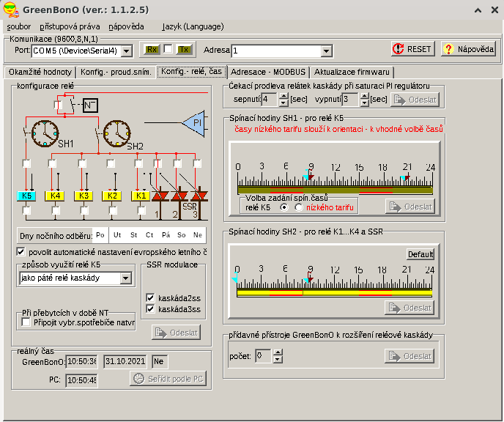Click the yellow K1 relay block
This screenshot has width=504, height=422.
tap(140, 196)
